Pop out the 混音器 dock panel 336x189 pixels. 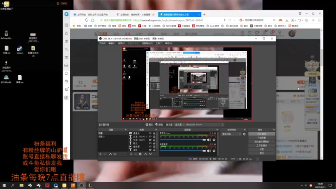(217, 130)
